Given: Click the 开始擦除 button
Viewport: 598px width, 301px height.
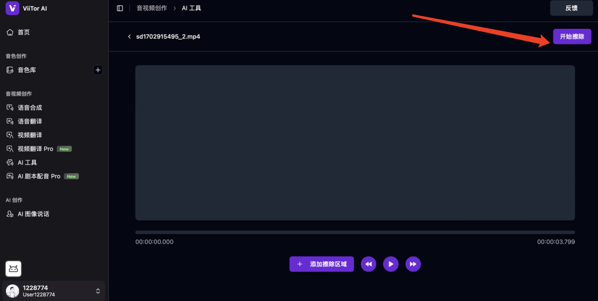Looking at the screenshot, I should coord(572,36).
